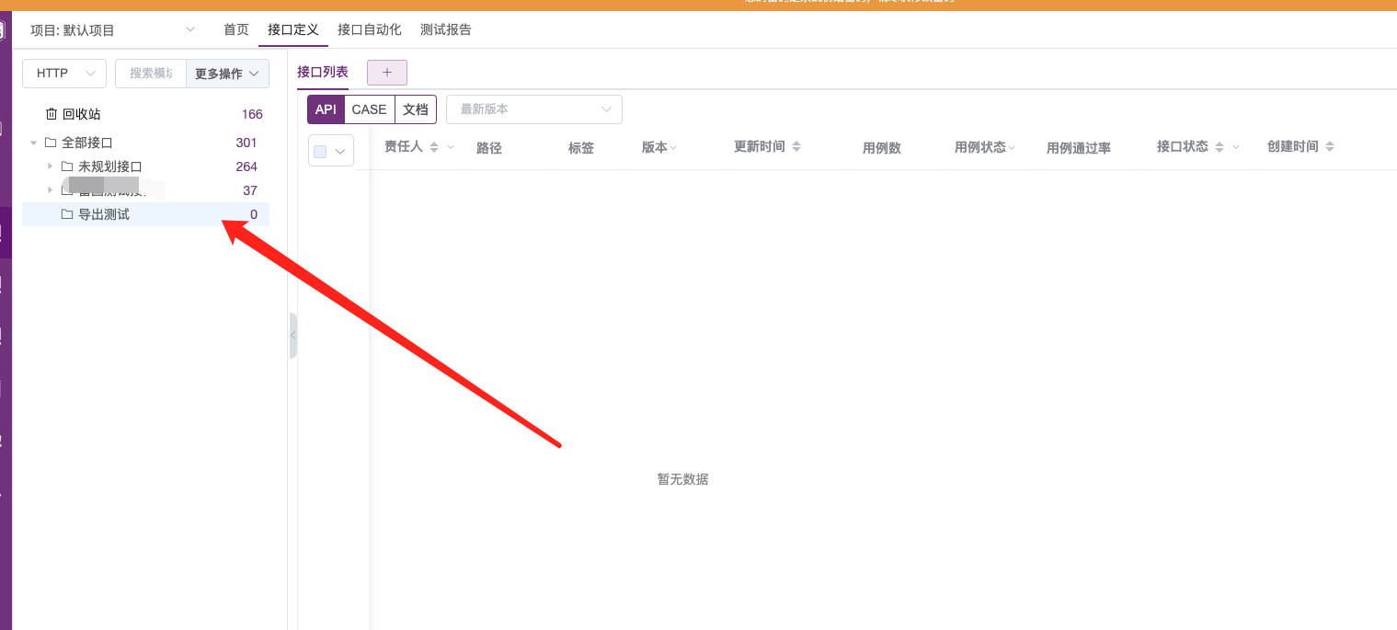Switch to the API view button
The height and width of the screenshot is (630, 1397).
(x=326, y=109)
